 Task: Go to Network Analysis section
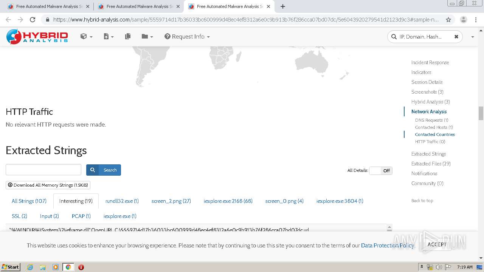429,111
